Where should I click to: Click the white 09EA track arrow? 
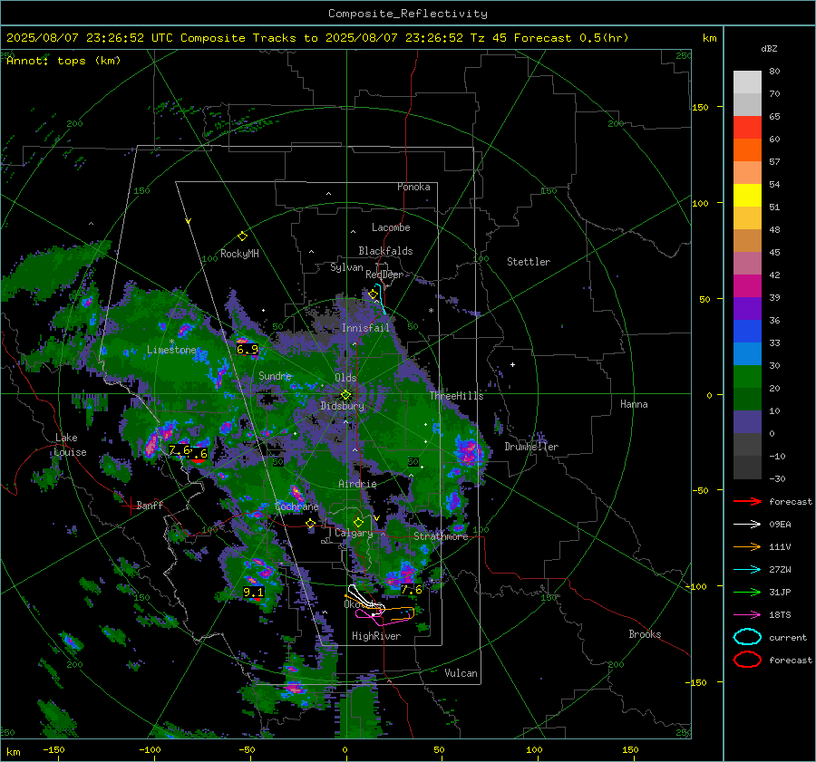tap(747, 525)
